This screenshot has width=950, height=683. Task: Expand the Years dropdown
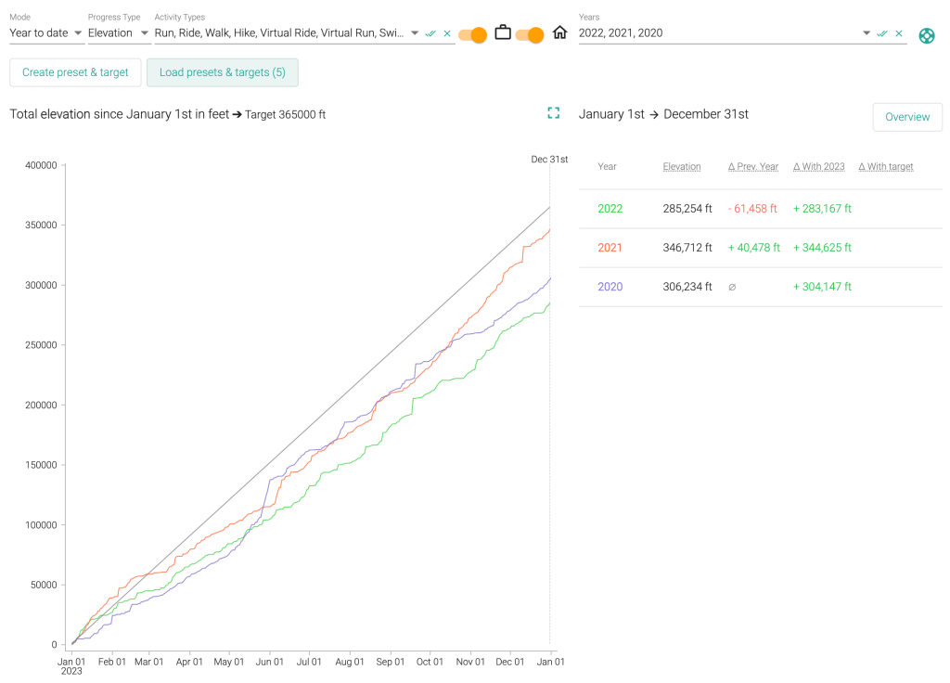pos(867,33)
